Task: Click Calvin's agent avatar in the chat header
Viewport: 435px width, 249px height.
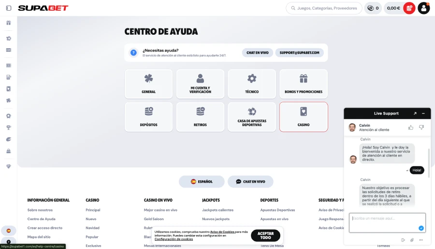Action: tap(352, 127)
